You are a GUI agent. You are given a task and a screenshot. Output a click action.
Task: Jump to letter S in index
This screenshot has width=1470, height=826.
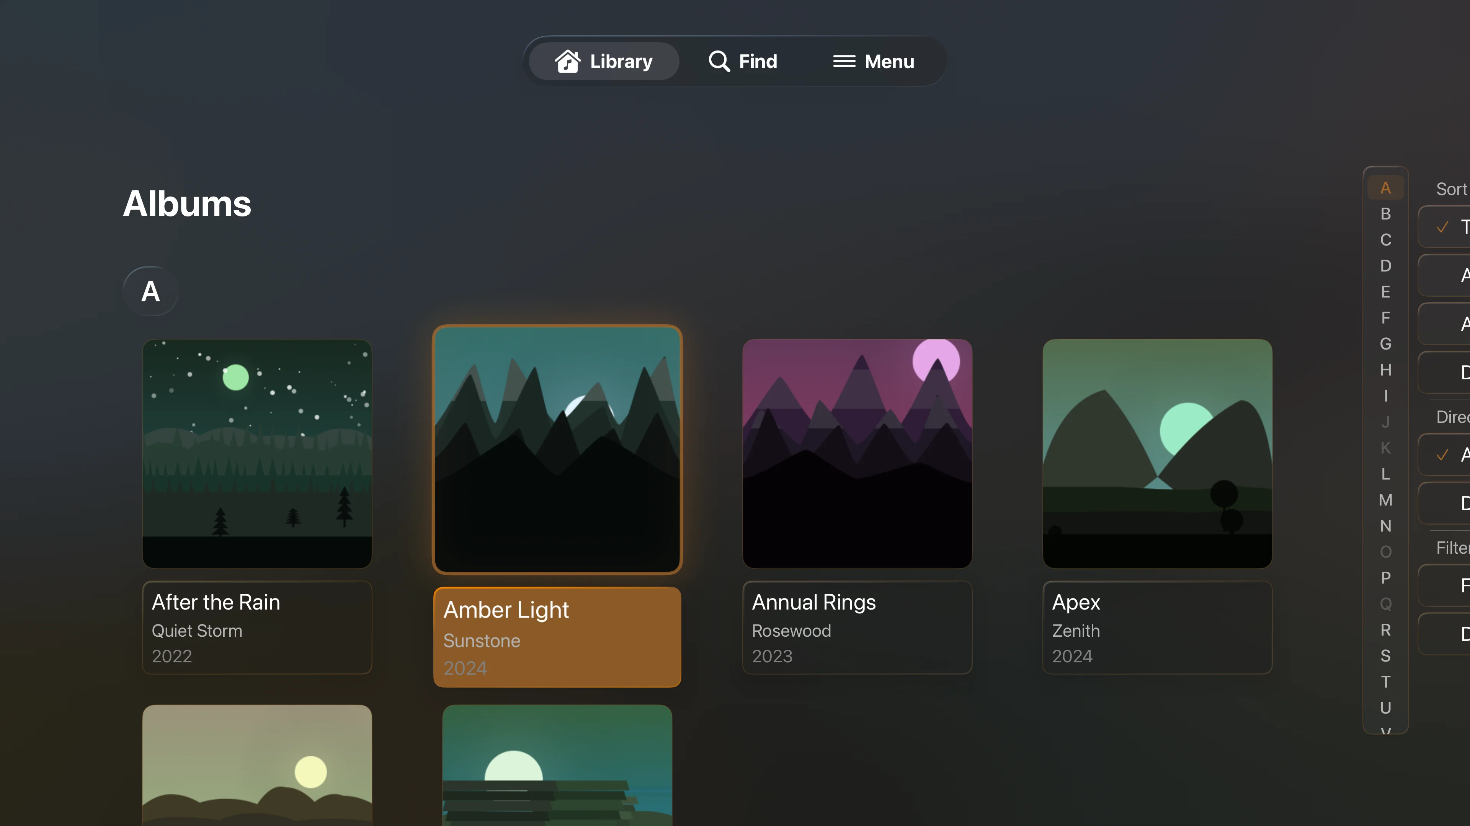pos(1385,656)
